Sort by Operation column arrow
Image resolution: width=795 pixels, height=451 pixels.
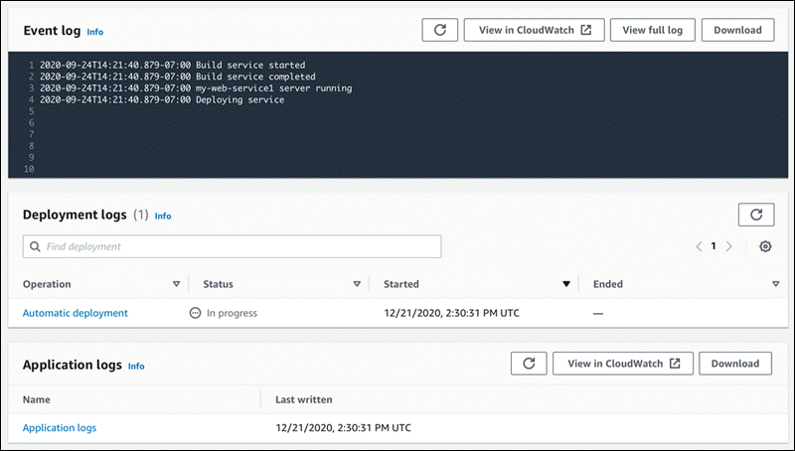tap(176, 284)
